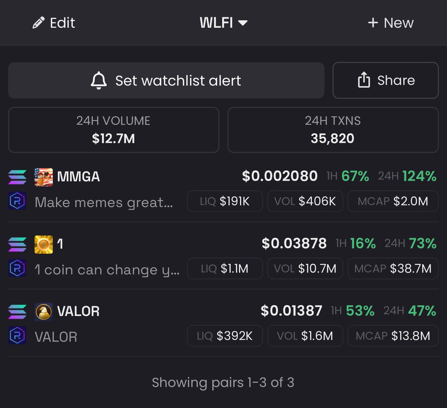
Task: Click the pencil Edit icon
Action: [38, 23]
